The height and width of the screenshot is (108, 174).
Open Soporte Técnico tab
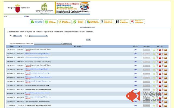pyautogui.click(x=79, y=22)
